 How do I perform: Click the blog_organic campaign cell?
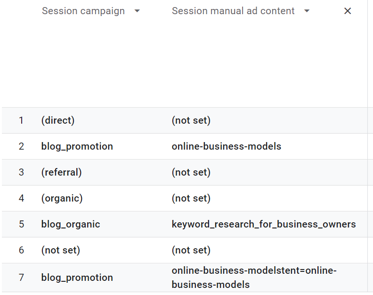[x=71, y=224]
